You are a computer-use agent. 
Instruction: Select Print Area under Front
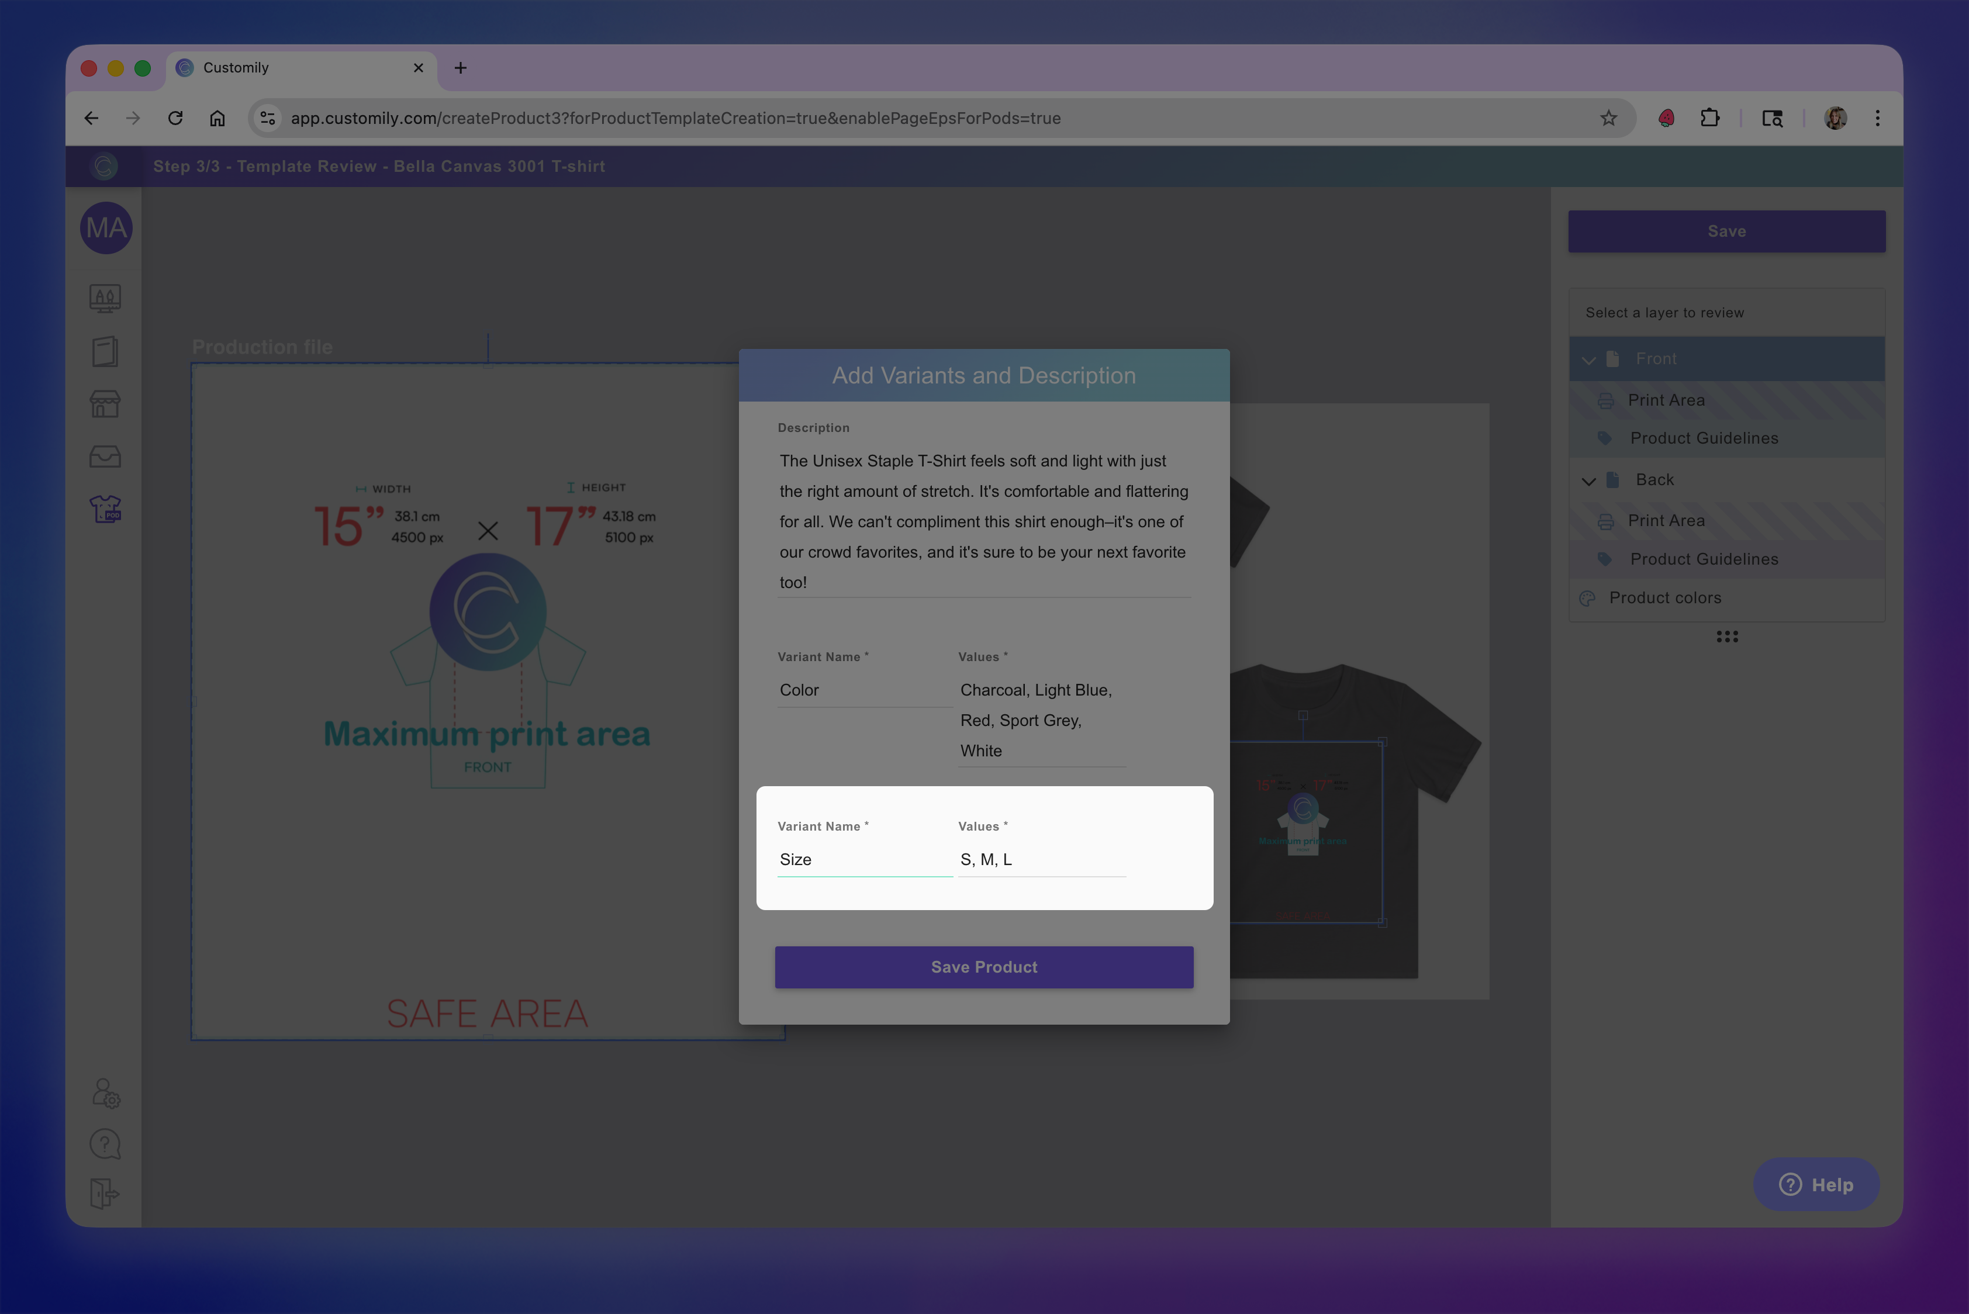coord(1666,400)
